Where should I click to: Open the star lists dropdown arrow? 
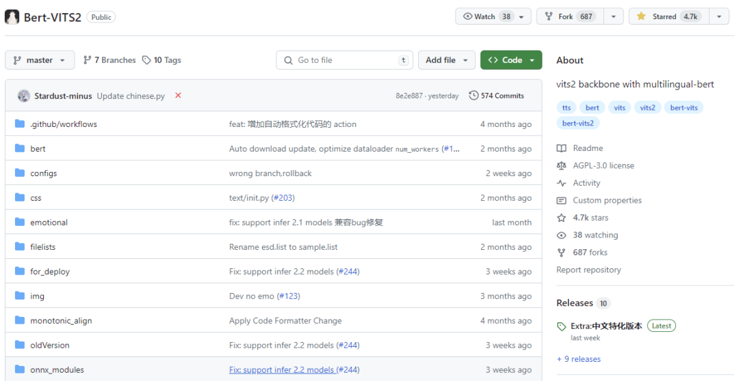pyautogui.click(x=719, y=16)
